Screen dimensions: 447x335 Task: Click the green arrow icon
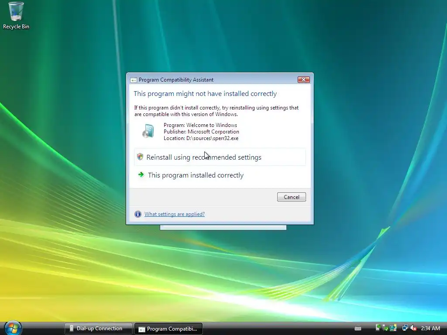[x=141, y=174]
